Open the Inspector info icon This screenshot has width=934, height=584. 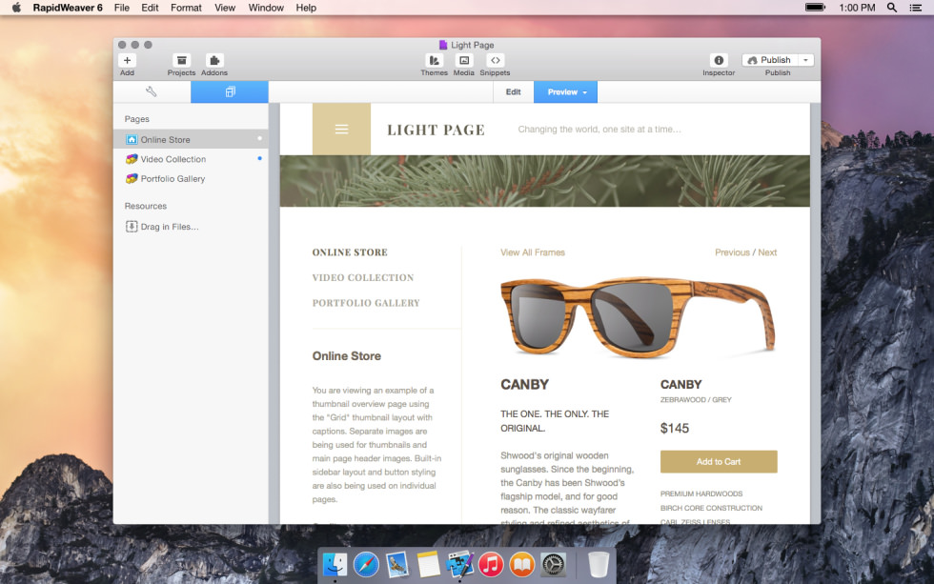(x=719, y=60)
